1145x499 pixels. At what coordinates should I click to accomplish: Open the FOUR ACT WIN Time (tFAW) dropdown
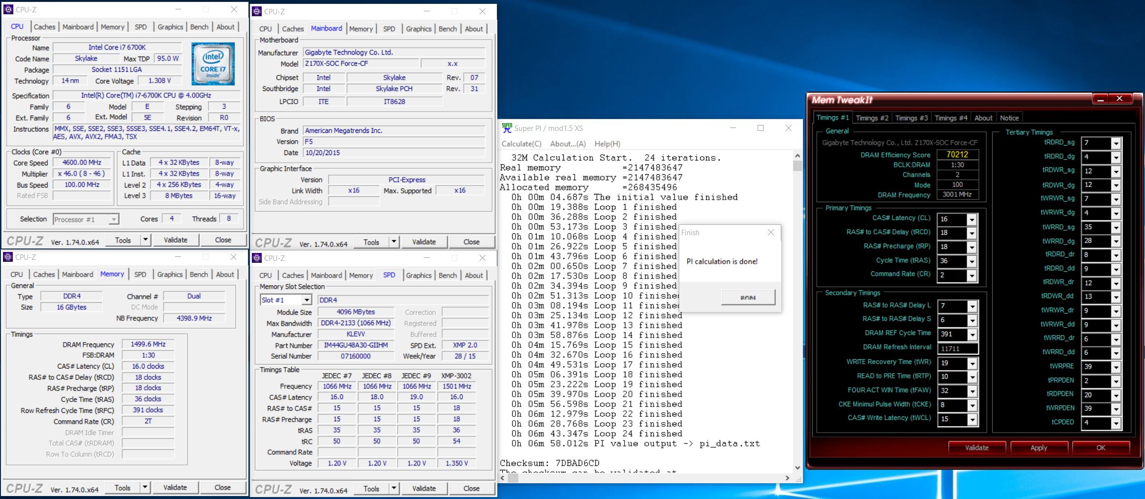pos(972,391)
